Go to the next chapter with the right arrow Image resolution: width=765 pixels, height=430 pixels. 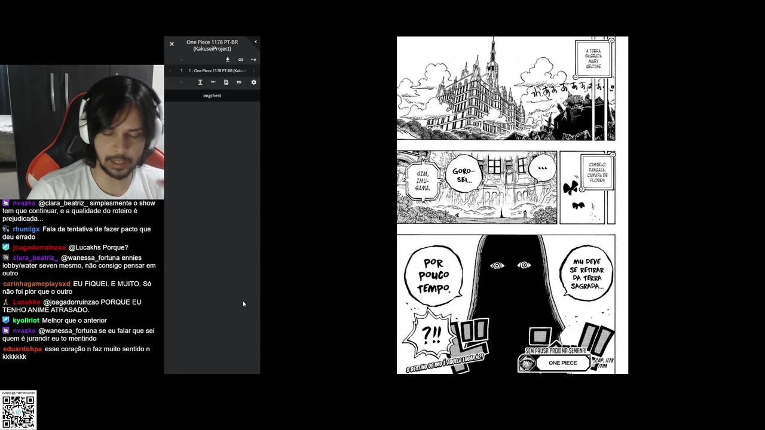point(254,71)
